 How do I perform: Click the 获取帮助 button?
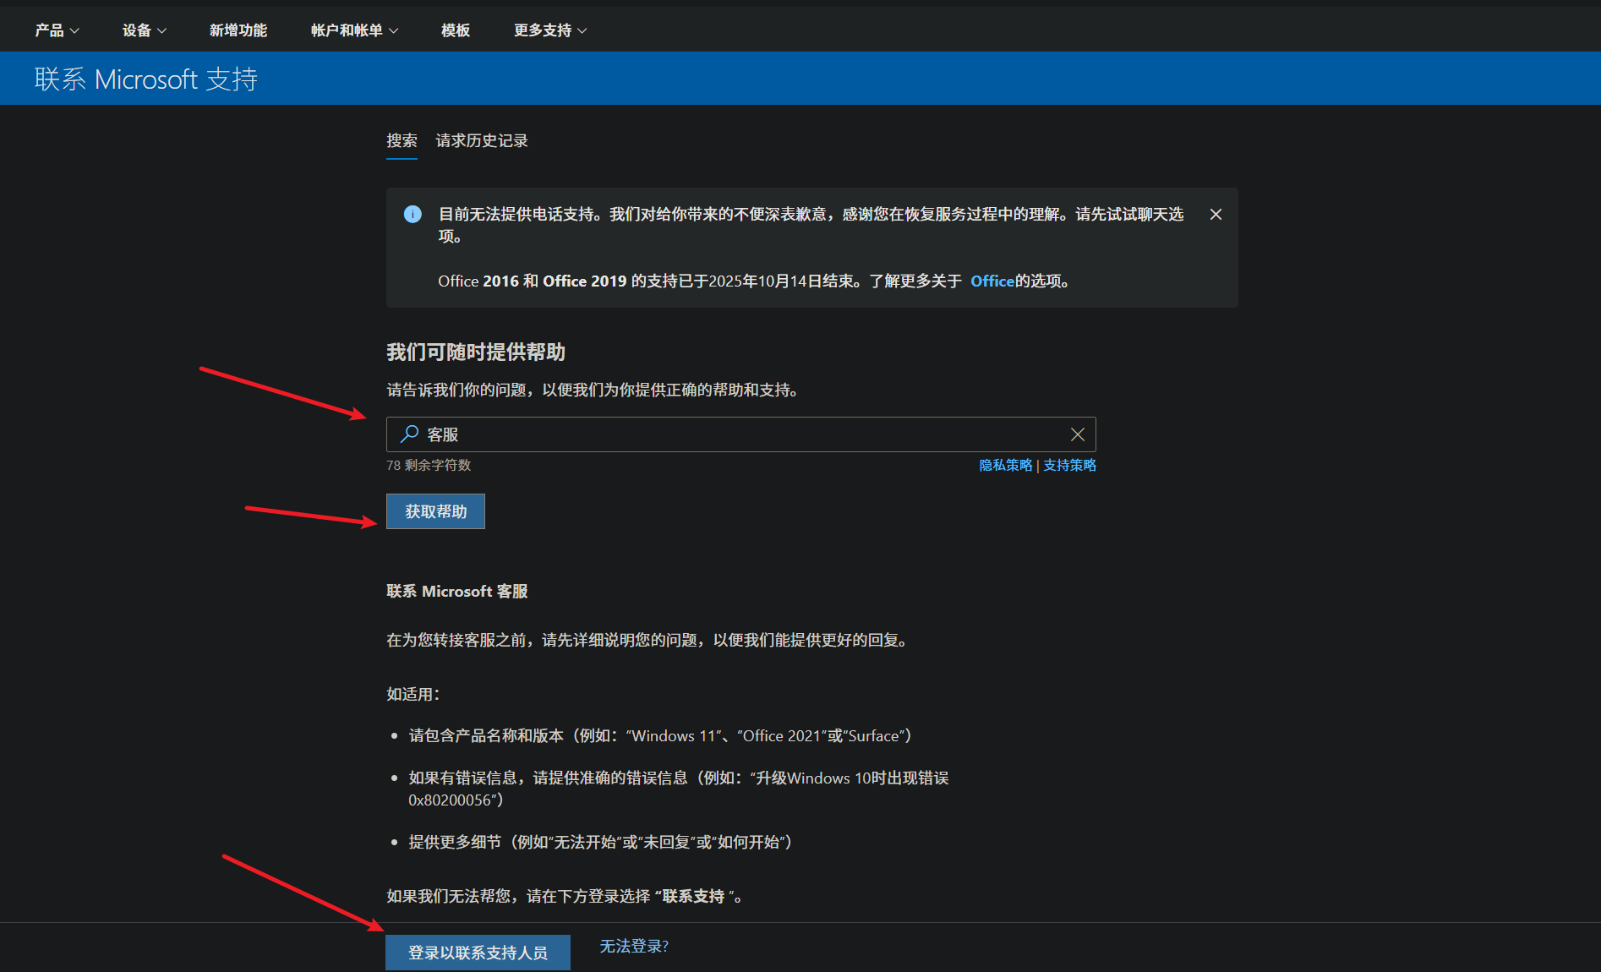tap(434, 511)
